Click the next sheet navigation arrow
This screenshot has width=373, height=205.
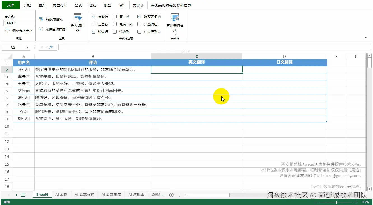[x=17, y=195]
